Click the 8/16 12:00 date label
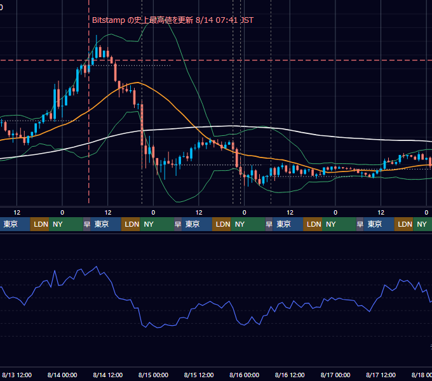 point(290,375)
